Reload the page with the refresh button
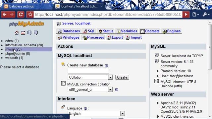This screenshot has height=119, width=212. pos(21,15)
